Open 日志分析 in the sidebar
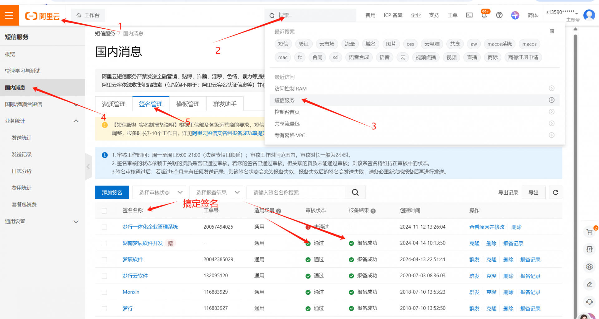The width and height of the screenshot is (599, 319). tap(22, 171)
